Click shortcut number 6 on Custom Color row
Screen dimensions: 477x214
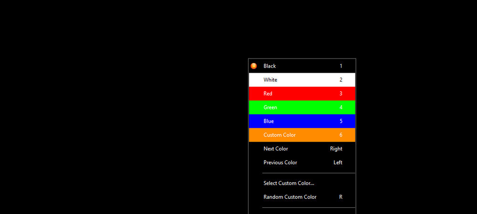coord(341,135)
